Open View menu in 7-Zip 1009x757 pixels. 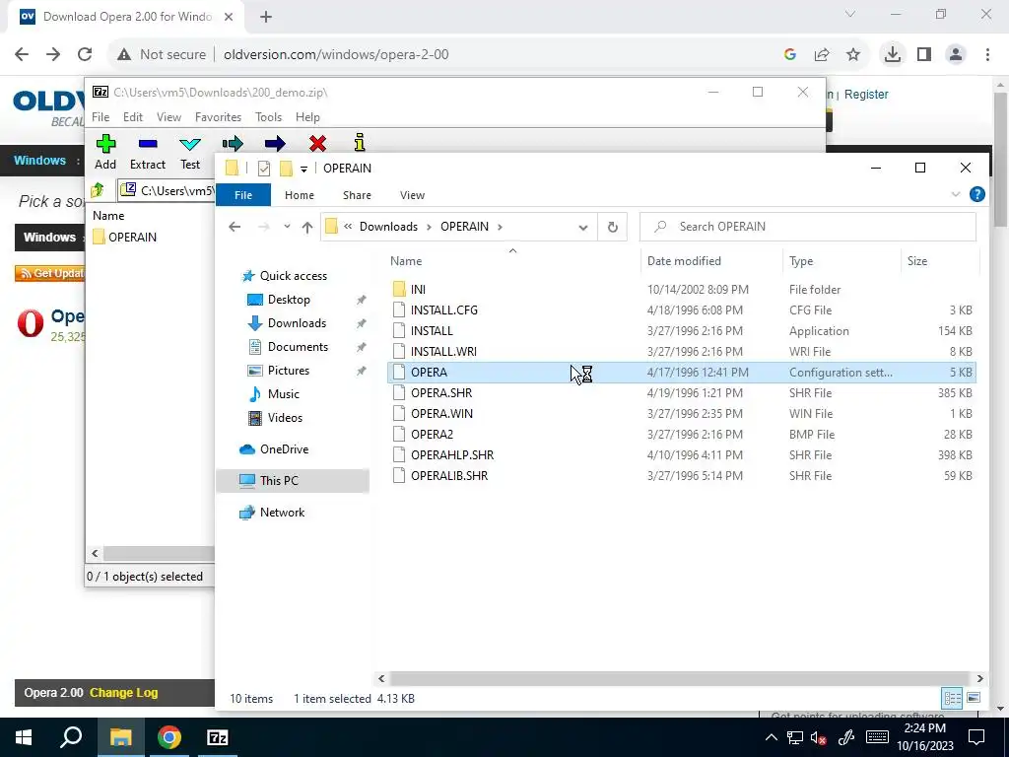(x=168, y=117)
